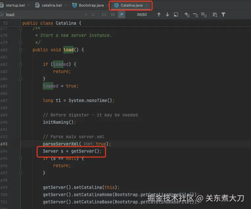
Task: Click 'setCatalinaBase' method call
Action: pos(93,202)
